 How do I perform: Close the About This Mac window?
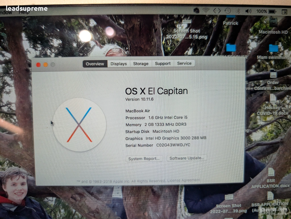click(38, 65)
